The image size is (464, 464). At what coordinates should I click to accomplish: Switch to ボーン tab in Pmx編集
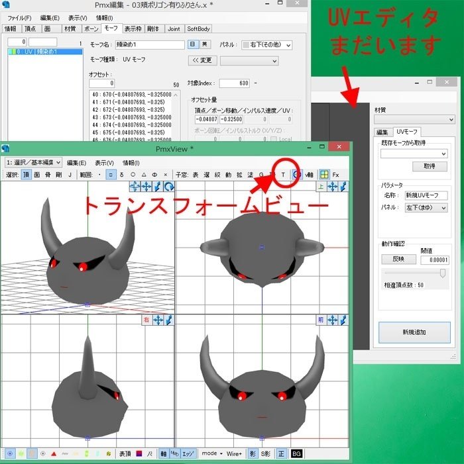point(91,28)
